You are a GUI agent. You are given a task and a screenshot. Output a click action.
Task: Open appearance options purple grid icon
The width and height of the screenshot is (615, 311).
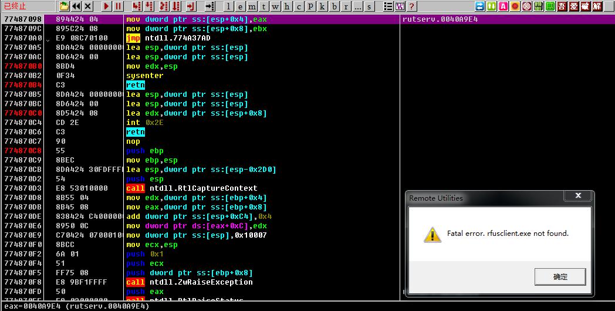(x=400, y=6)
